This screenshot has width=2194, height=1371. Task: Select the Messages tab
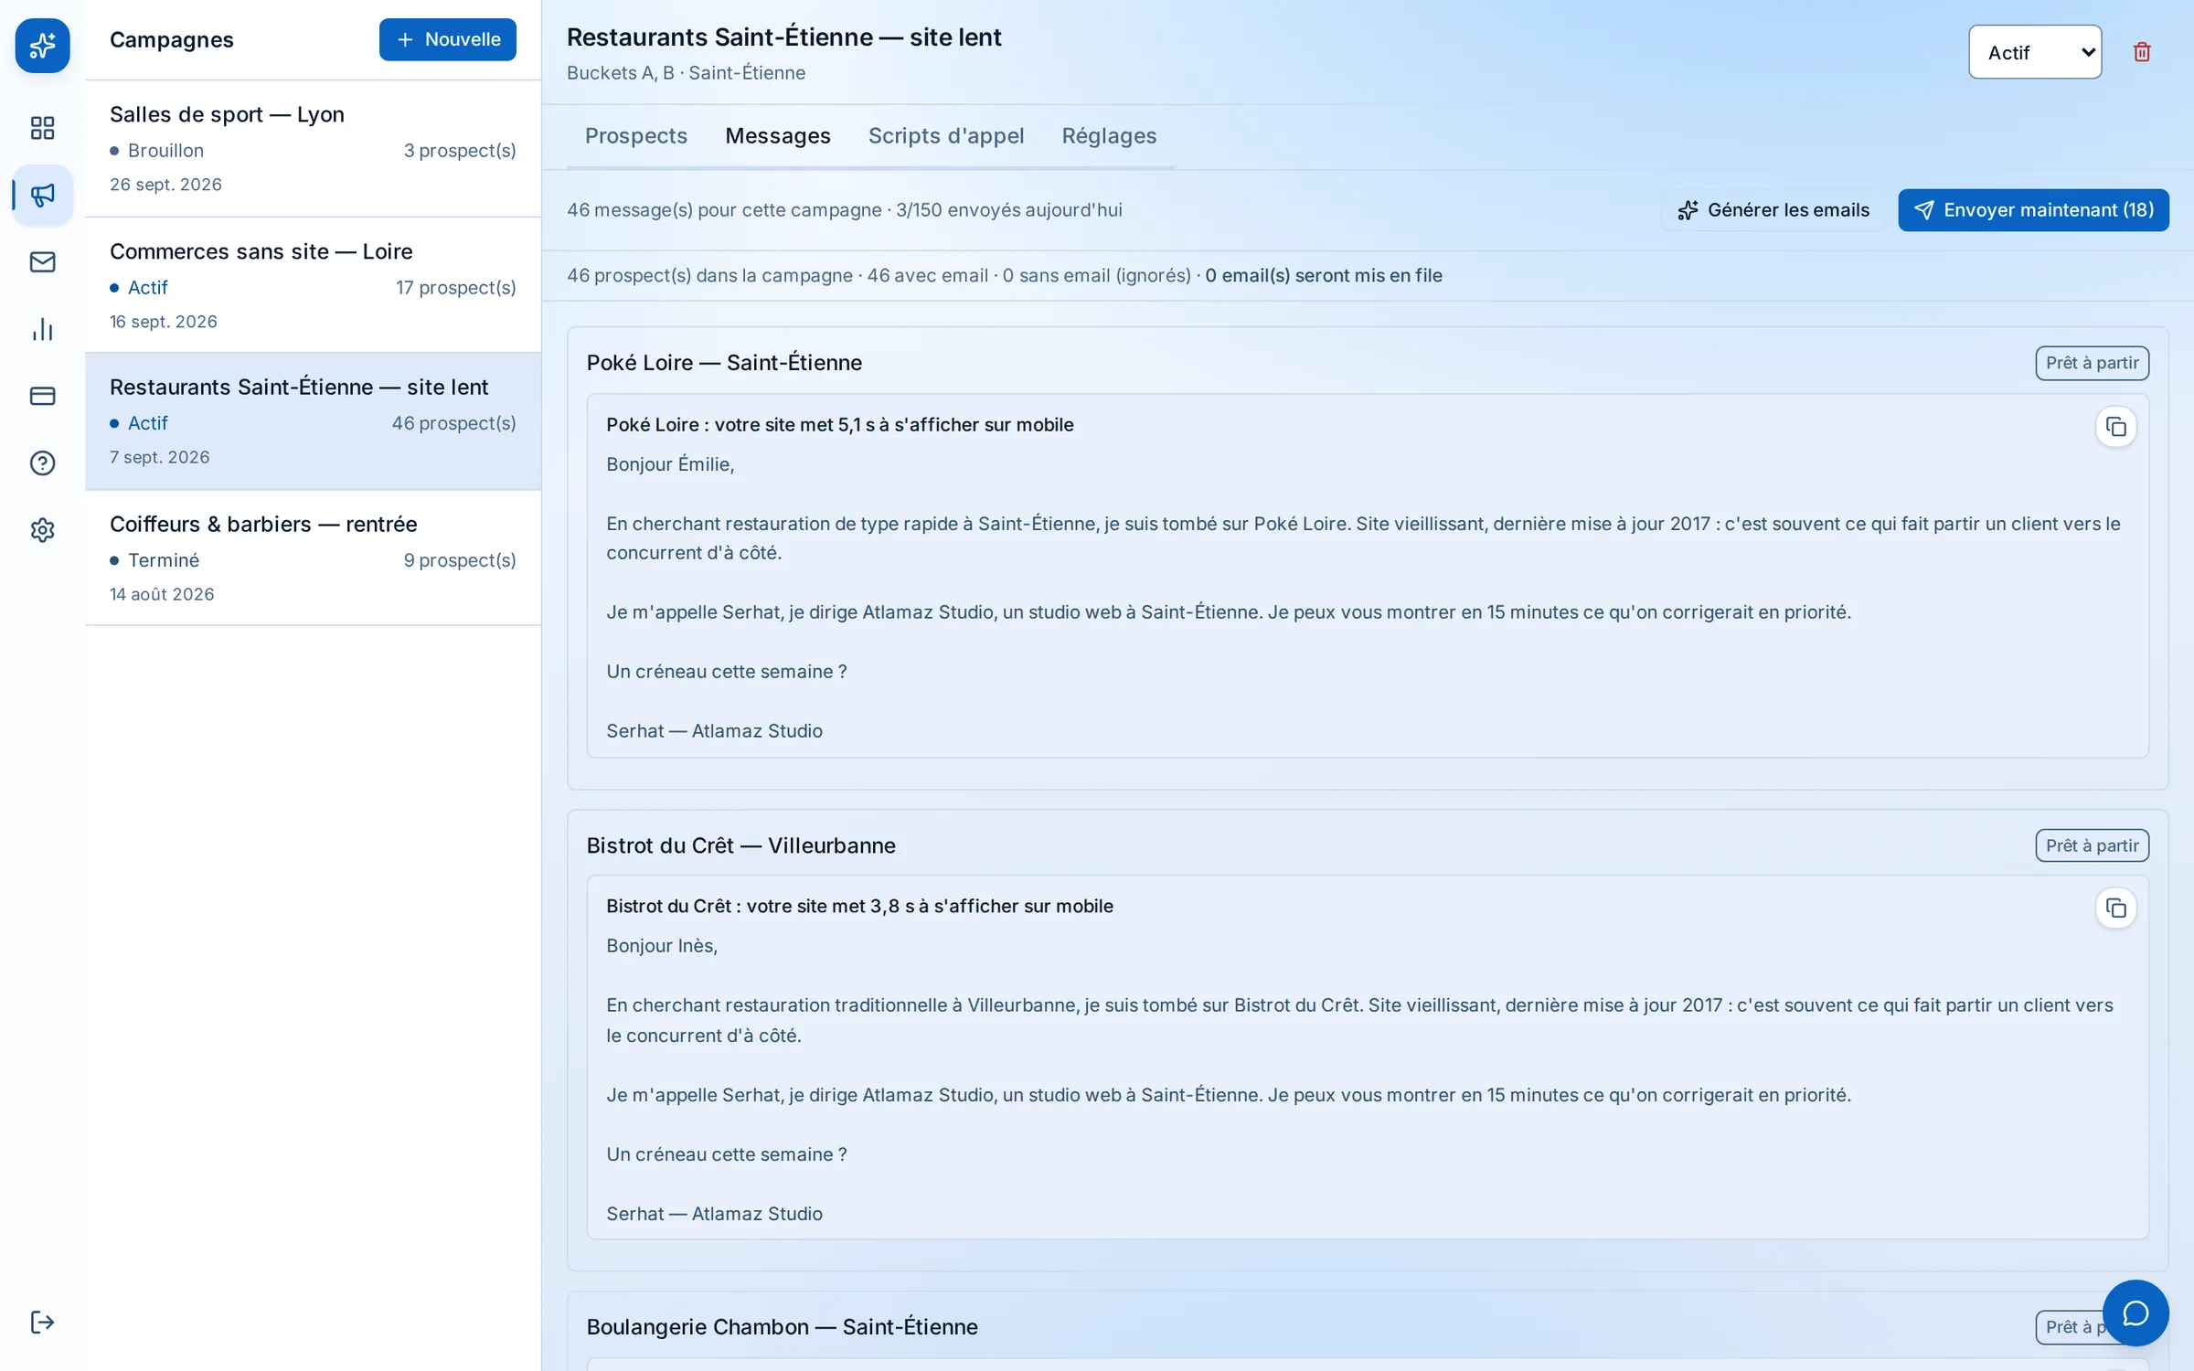(x=778, y=136)
